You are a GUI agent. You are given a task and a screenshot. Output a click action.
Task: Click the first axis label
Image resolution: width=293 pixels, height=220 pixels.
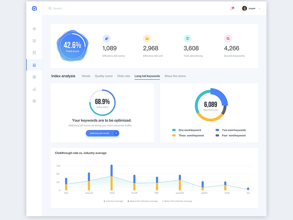pos(66,193)
